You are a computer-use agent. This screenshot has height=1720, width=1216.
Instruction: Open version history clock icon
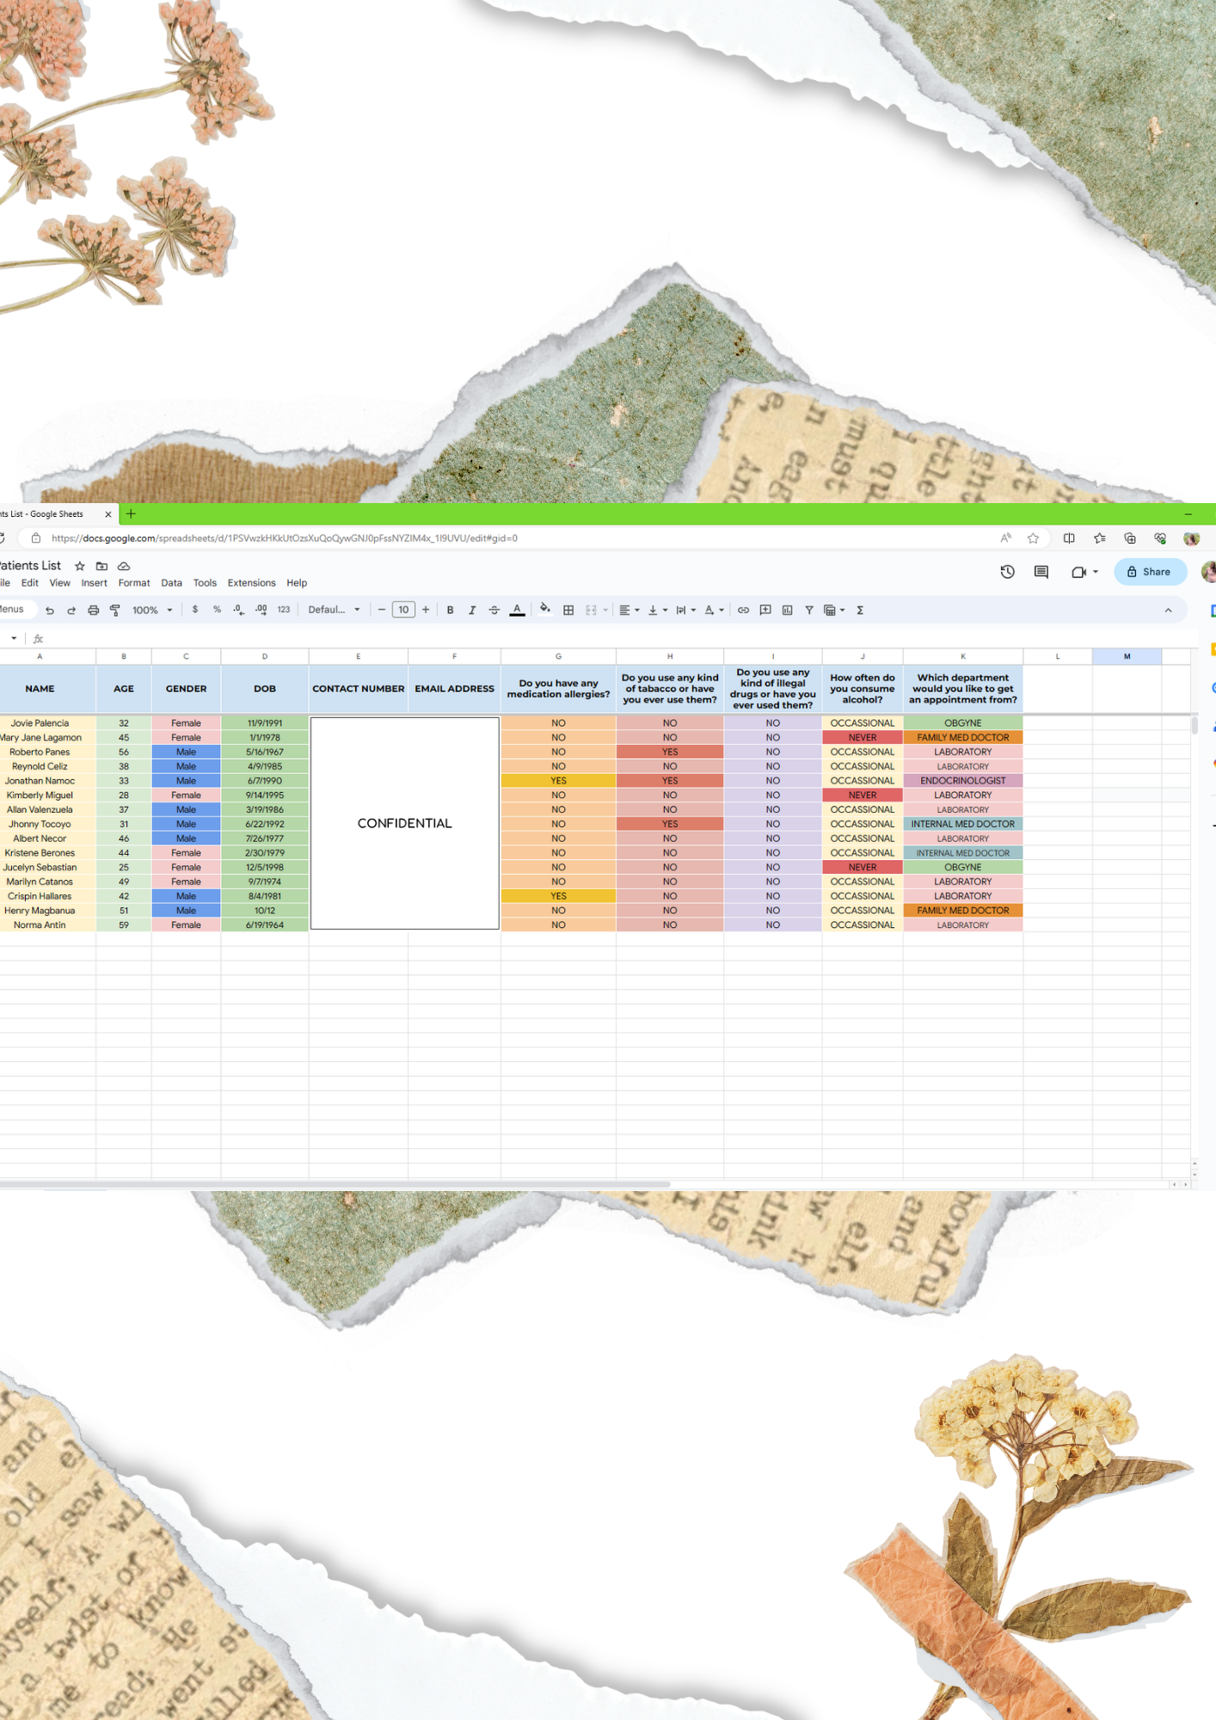1008,572
